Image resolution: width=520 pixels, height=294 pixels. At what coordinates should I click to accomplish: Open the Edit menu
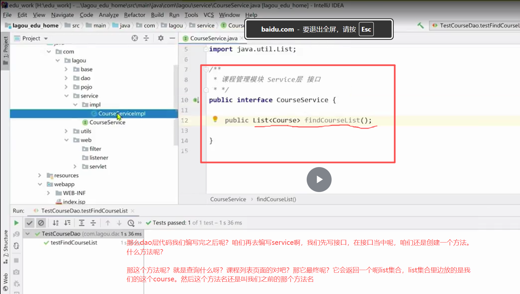pos(22,15)
